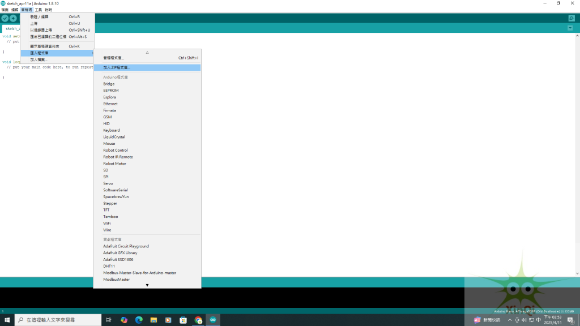The height and width of the screenshot is (326, 580).
Task: Select Adafruit Circuit Playground library
Action: coord(147,247)
